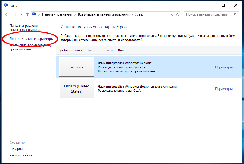Refresh the control panel page
The image size is (244, 164).
pos(178,15)
